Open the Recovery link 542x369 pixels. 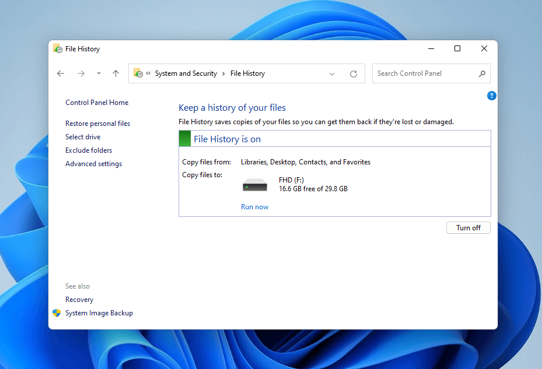click(x=79, y=299)
